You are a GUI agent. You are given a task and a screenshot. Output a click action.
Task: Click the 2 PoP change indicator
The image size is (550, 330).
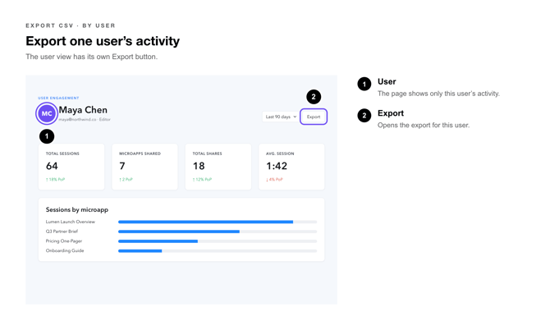[x=126, y=180]
